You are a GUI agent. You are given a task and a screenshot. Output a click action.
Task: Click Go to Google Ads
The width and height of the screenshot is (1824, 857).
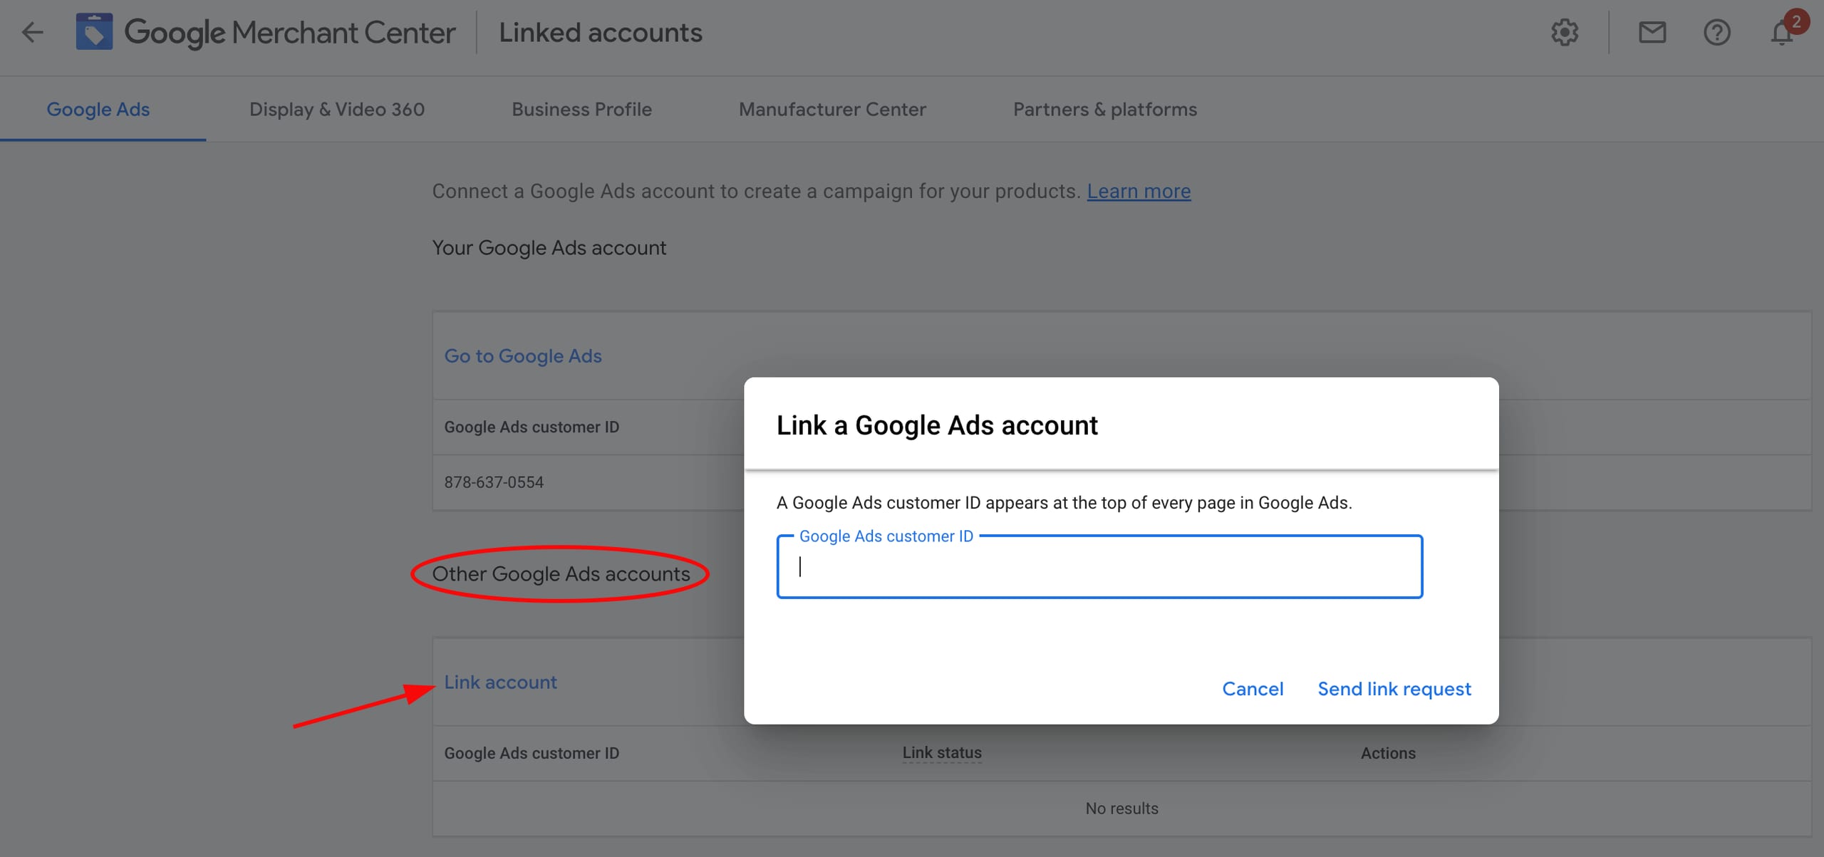[x=522, y=355]
